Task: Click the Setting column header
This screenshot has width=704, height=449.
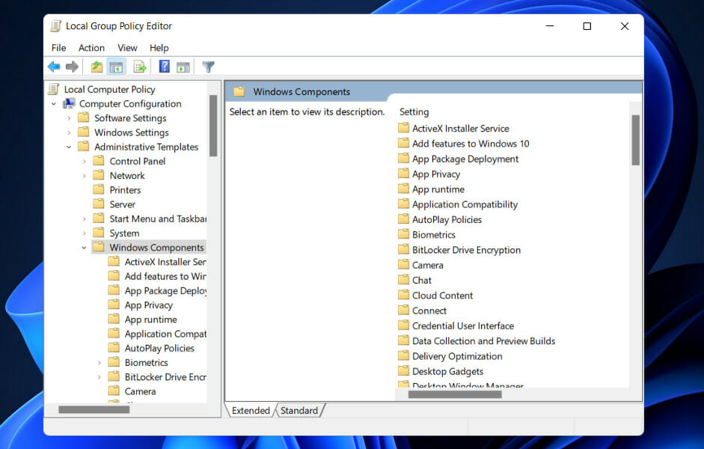Action: point(414,112)
